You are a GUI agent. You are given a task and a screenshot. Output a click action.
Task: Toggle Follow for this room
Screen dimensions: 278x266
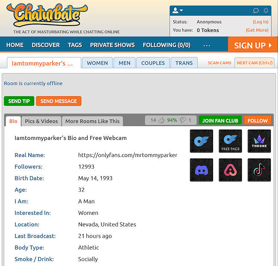pyautogui.click(x=257, y=121)
